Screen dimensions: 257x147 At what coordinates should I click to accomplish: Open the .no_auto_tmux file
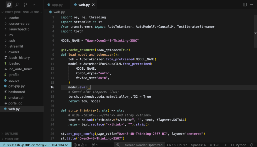click(22, 69)
